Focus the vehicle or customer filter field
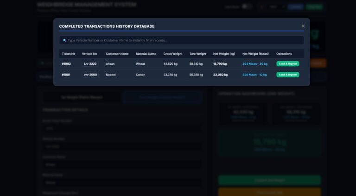The image size is (356, 196). point(181,40)
